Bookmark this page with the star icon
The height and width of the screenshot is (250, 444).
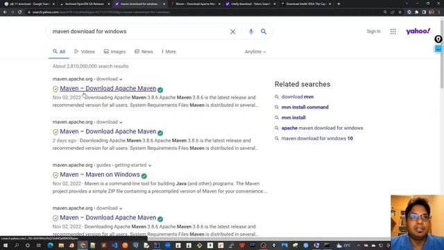point(400,12)
